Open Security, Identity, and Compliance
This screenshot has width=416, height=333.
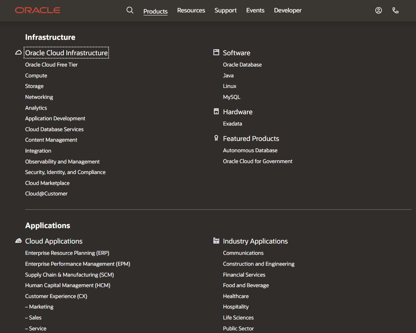(65, 172)
